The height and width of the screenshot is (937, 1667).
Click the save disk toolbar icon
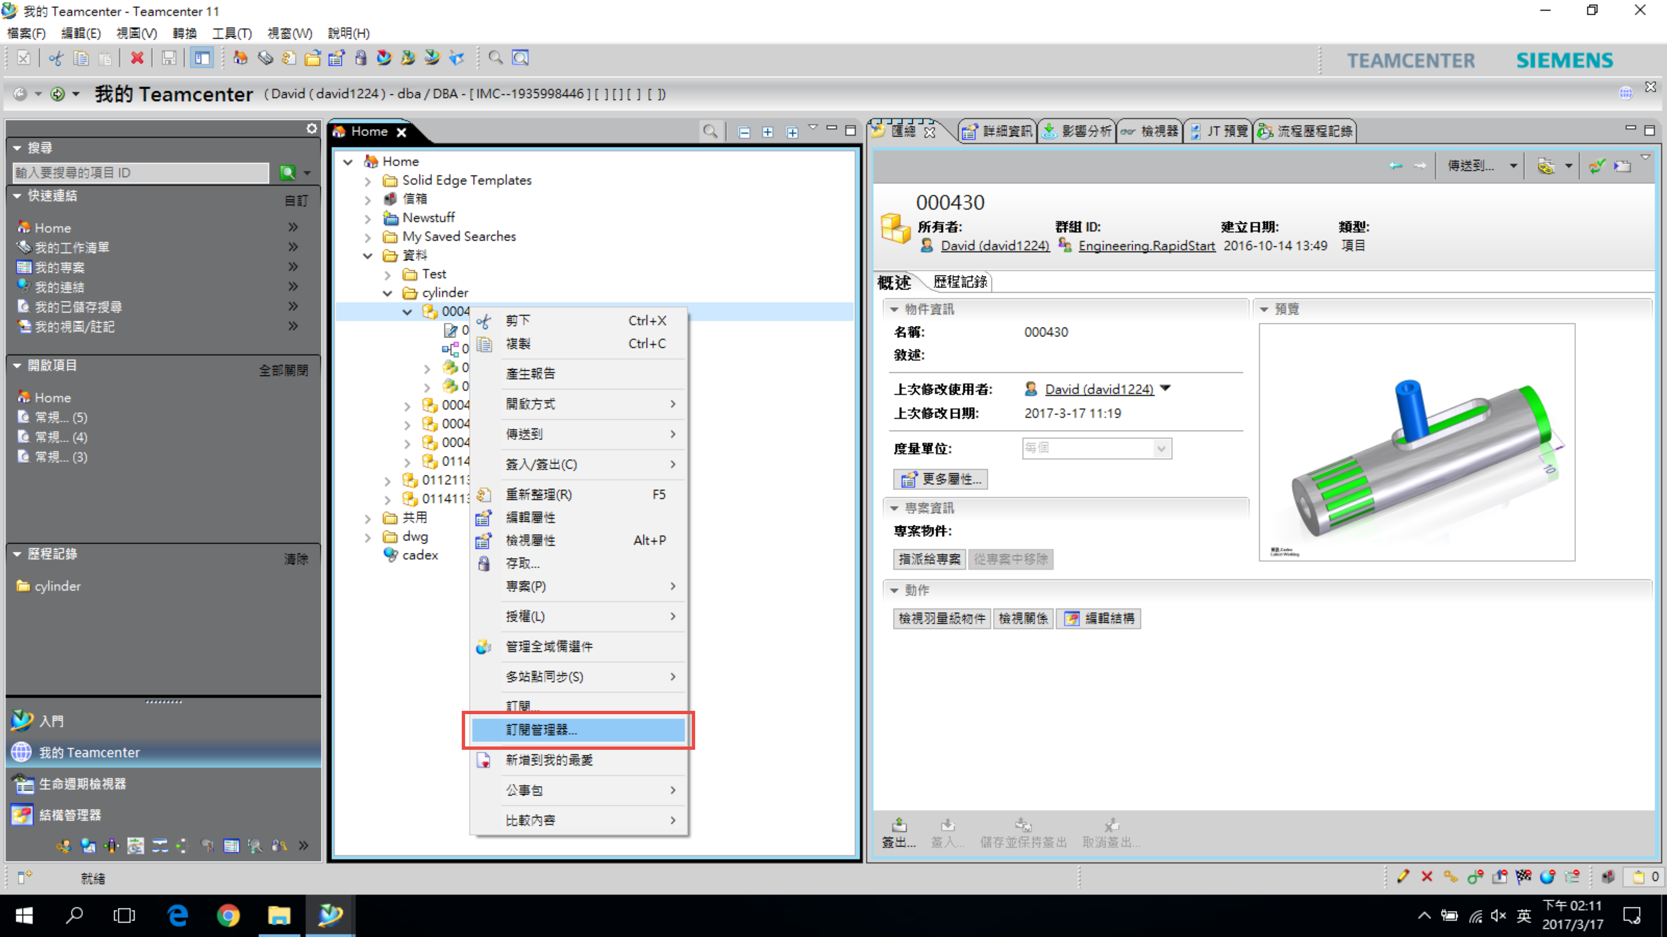coord(168,58)
